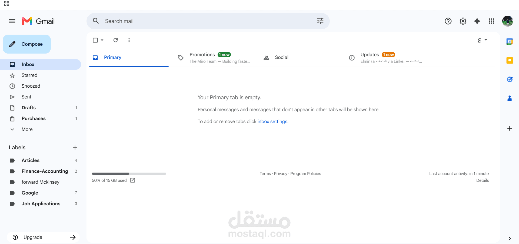The image size is (519, 244).
Task: Open Google Keep side panel
Action: tap(510, 60)
